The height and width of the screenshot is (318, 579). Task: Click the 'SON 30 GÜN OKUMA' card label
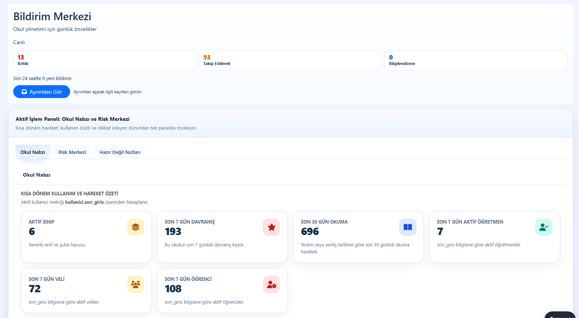coord(324,222)
